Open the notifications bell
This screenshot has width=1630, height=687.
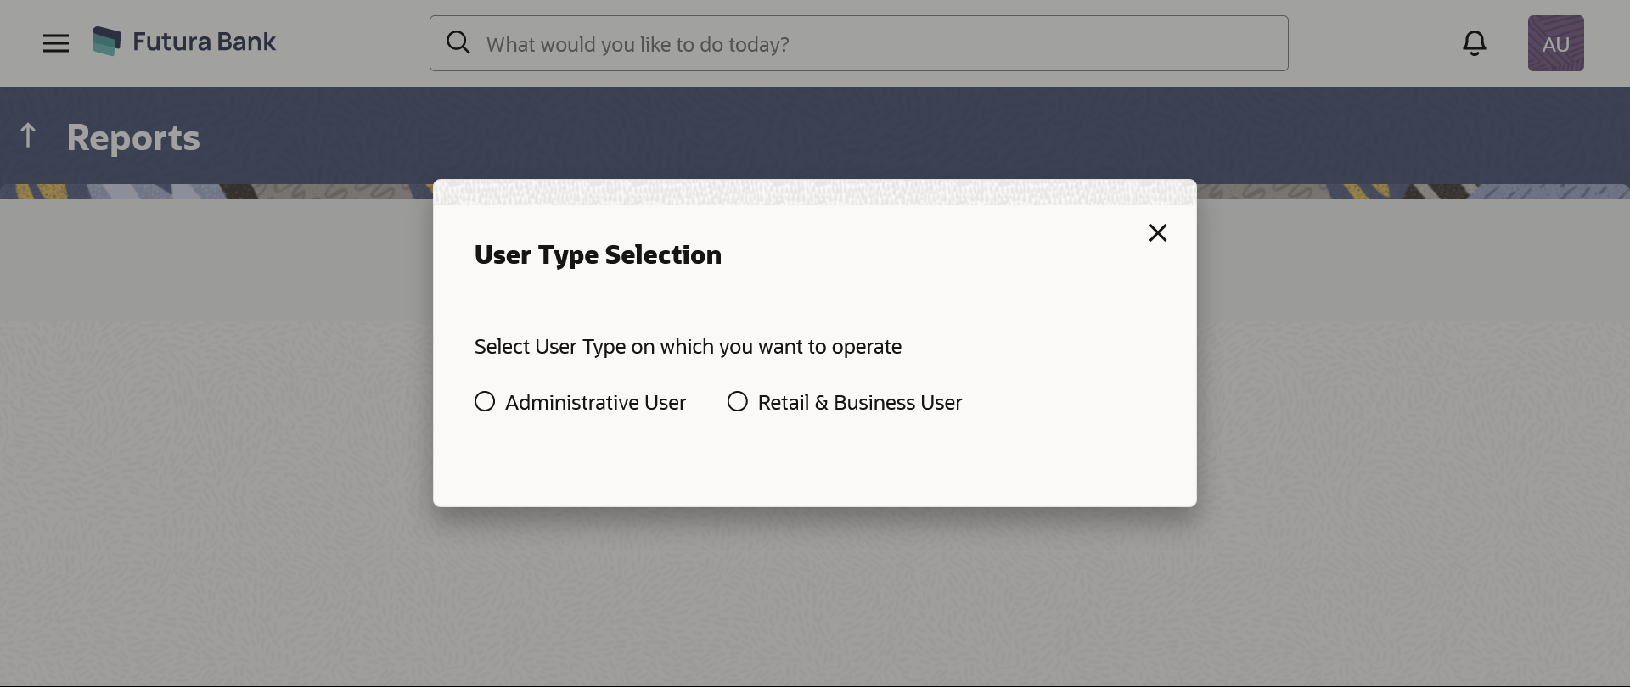coord(1475,43)
